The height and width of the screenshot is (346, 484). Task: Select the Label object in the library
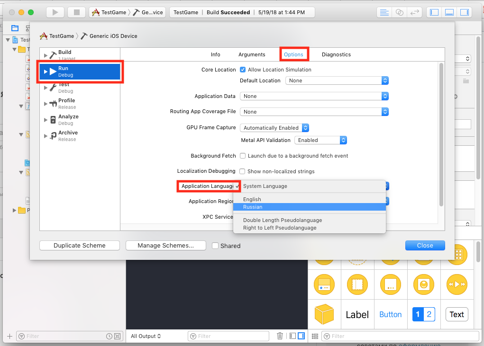(357, 314)
